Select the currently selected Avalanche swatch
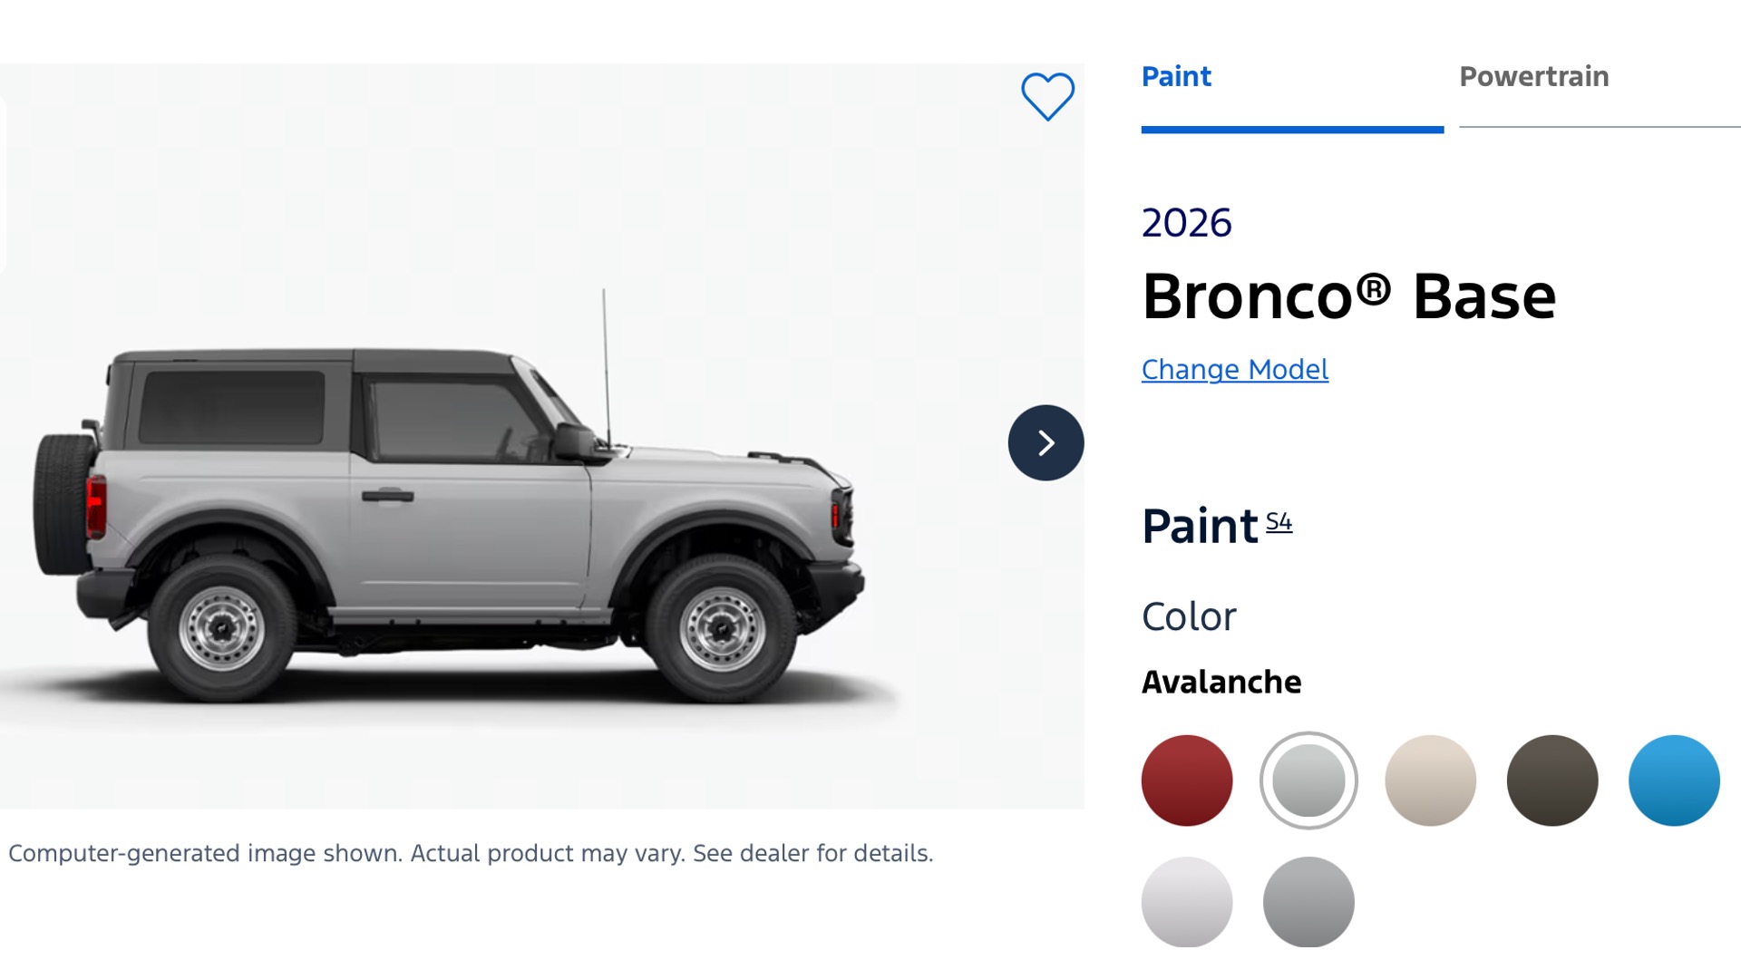 1308,780
